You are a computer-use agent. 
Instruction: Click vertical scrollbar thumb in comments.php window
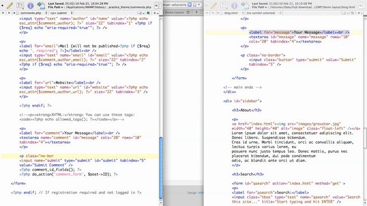tap(161, 168)
